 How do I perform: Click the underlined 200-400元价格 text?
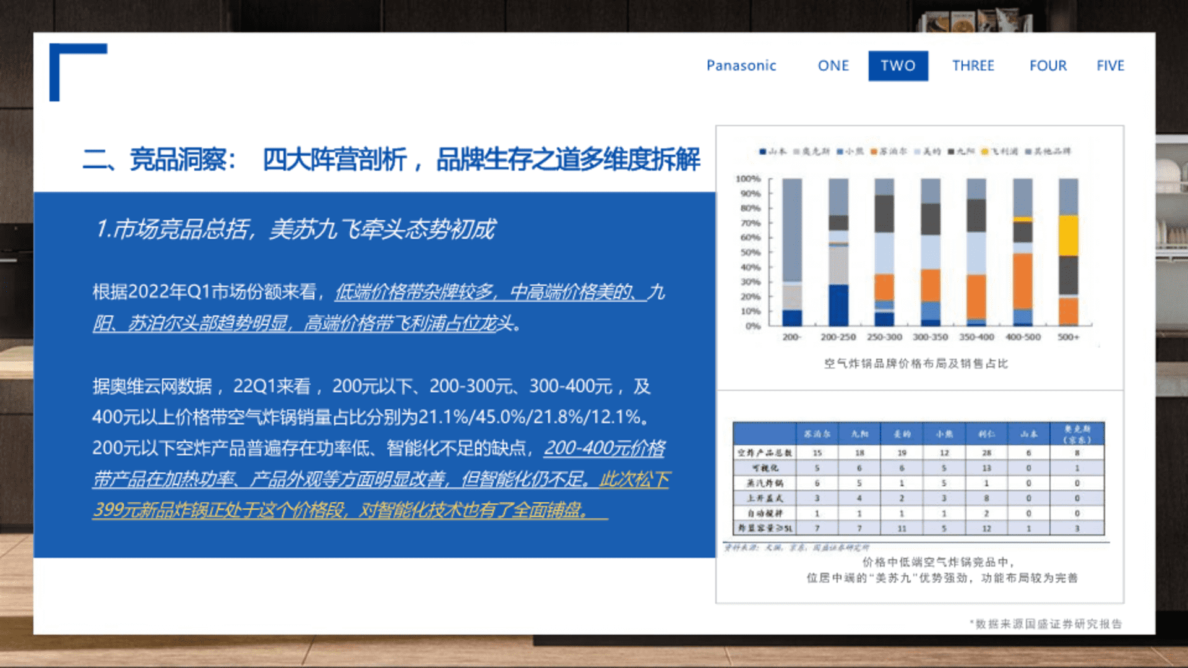(604, 448)
